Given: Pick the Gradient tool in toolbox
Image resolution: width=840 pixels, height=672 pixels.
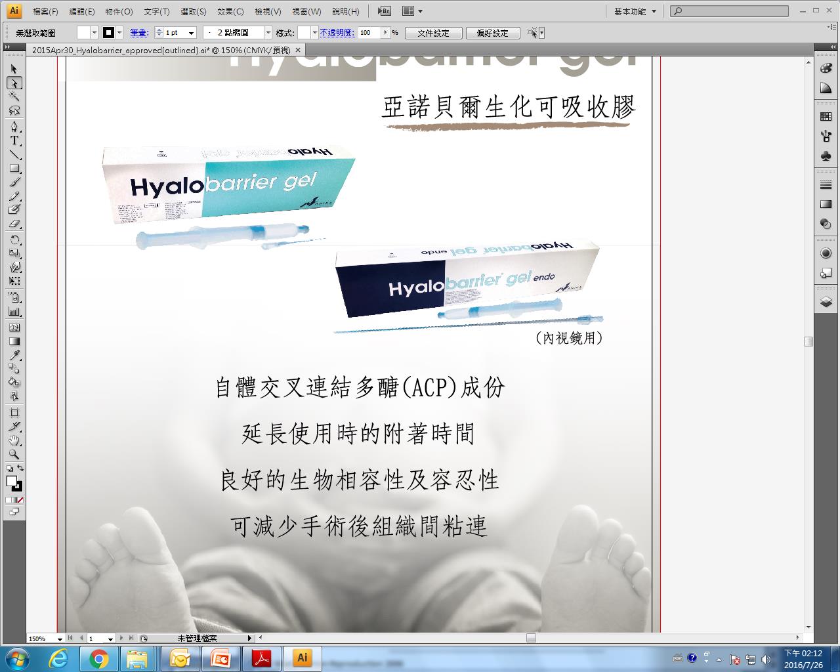Looking at the screenshot, I should coord(14,341).
